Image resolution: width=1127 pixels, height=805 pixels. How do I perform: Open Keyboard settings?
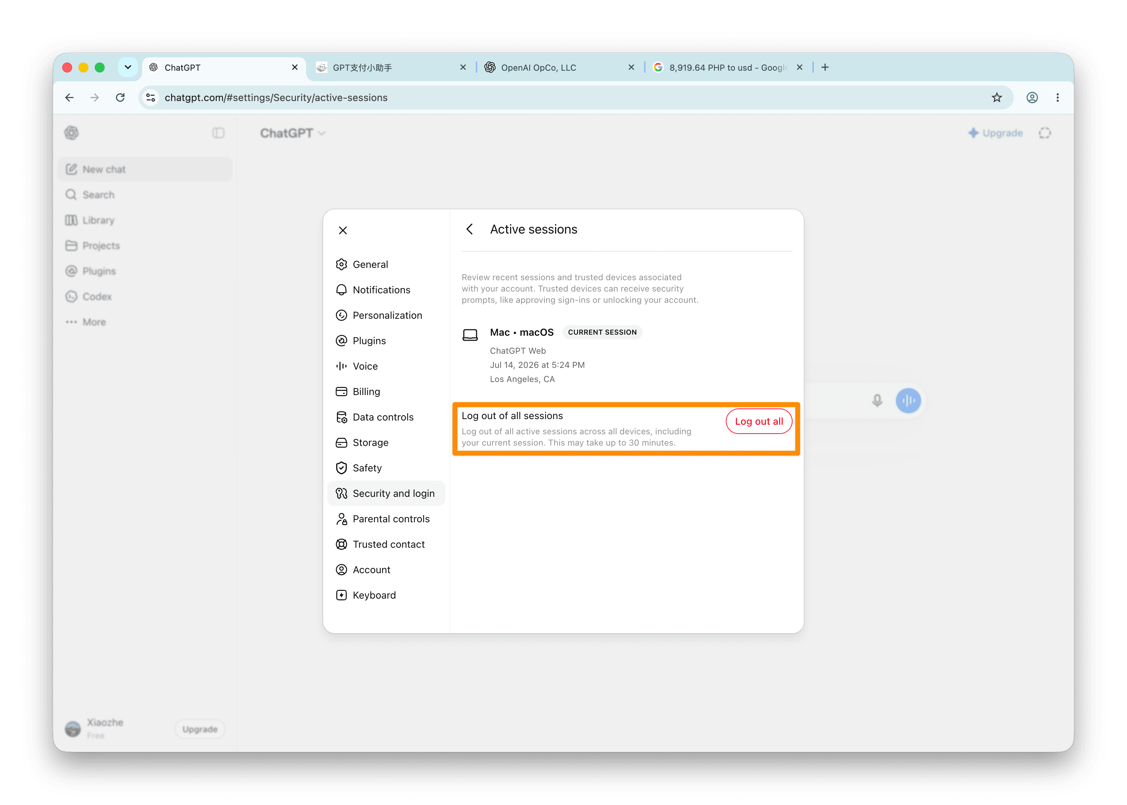(386, 595)
